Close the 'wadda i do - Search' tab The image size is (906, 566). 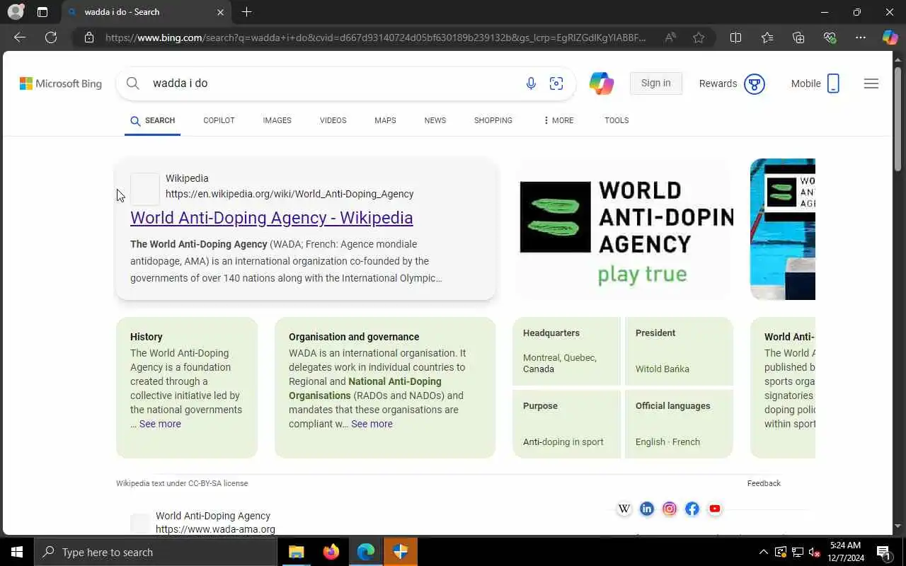click(x=220, y=12)
